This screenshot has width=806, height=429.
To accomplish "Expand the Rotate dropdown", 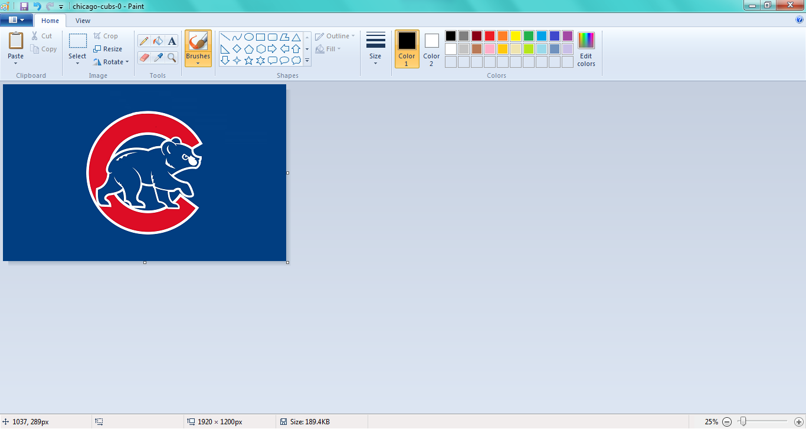I will pyautogui.click(x=127, y=62).
